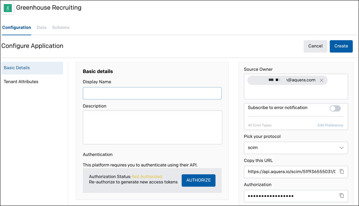Click the Not Authorized status text
359x206 pixels.
pos(147,177)
